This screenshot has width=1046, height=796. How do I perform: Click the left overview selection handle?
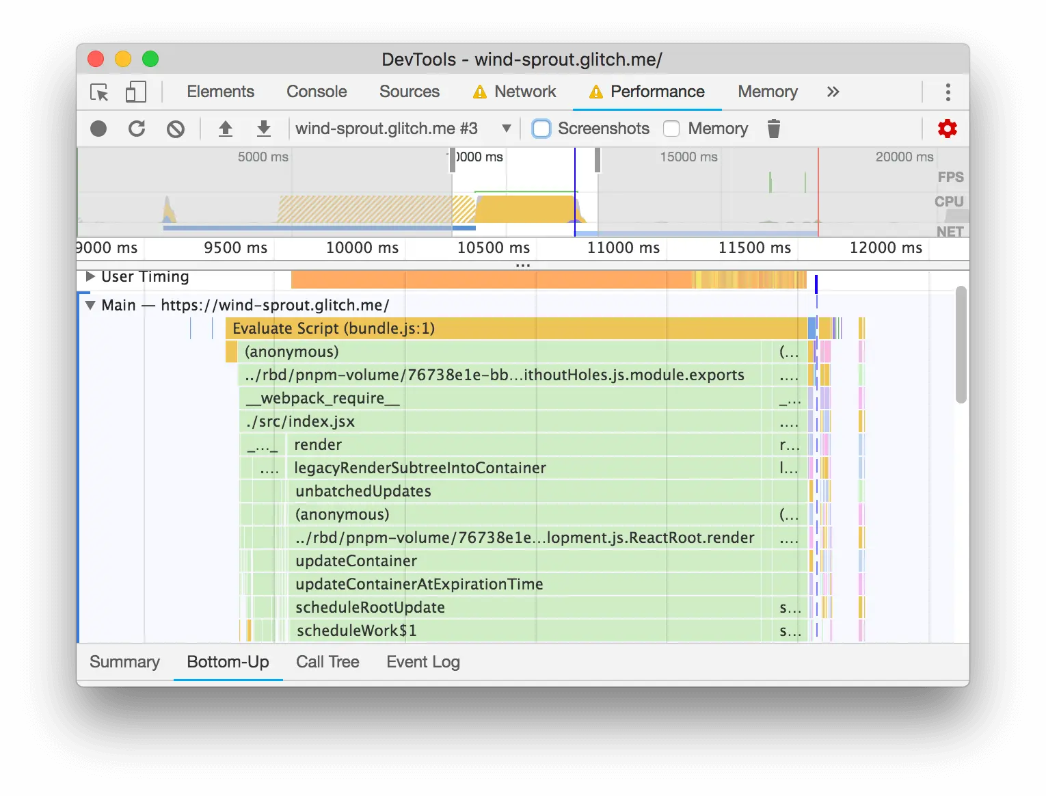pos(452,161)
